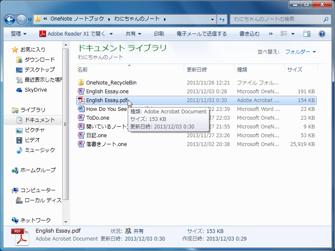
Task: Select the ToDo.one file icon
Action: coord(81,118)
